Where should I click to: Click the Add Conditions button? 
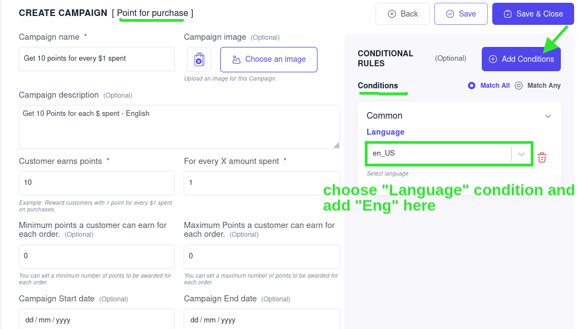click(x=521, y=59)
